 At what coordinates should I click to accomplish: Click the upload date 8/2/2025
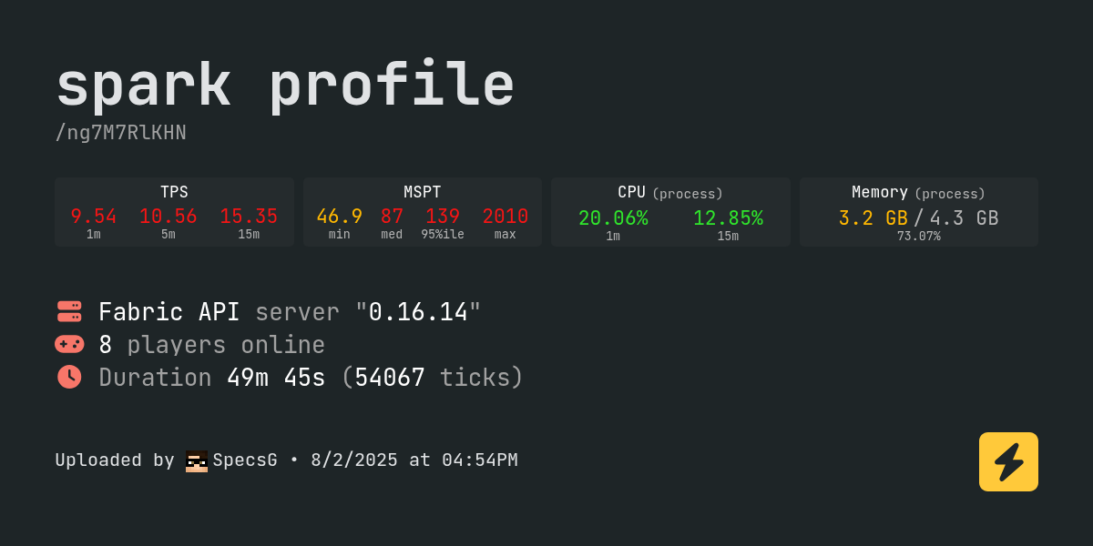pyautogui.click(x=354, y=460)
